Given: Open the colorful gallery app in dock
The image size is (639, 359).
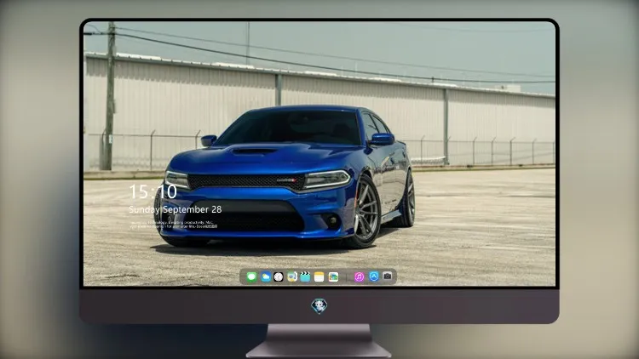Looking at the screenshot, I should [x=333, y=276].
